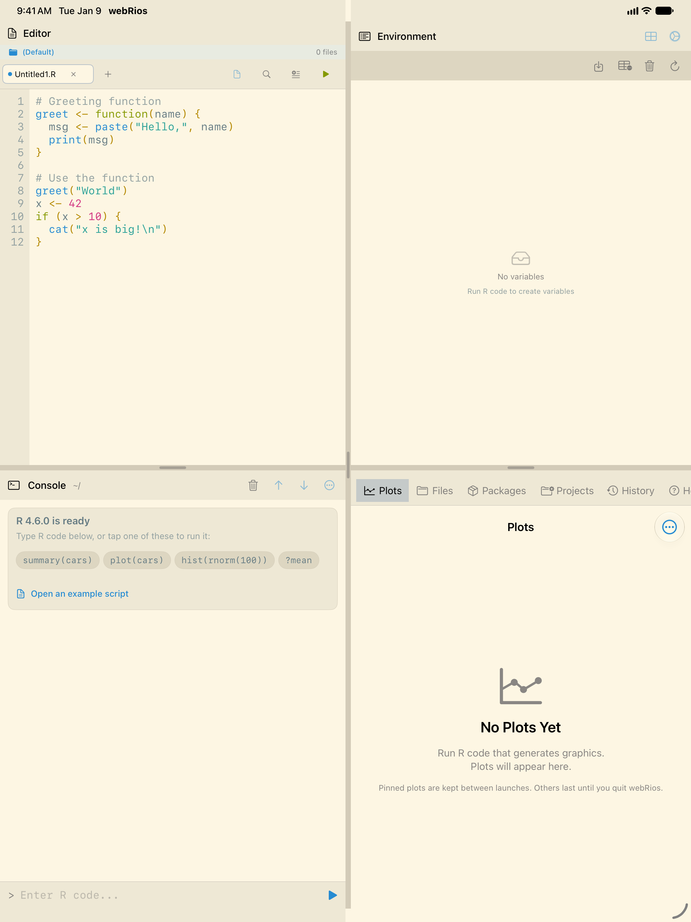This screenshot has width=691, height=922.
Task: Open an example script link
Action: pyautogui.click(x=72, y=594)
